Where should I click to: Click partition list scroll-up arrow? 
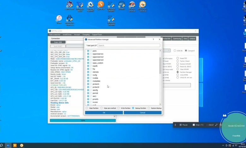pyautogui.click(x=160, y=51)
